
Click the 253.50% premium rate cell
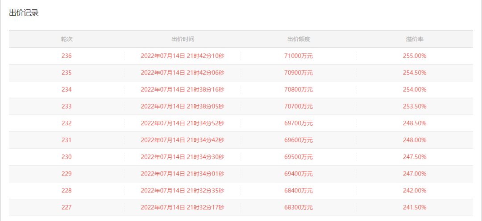[x=415, y=106]
